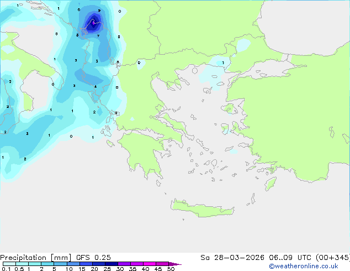Click the map value "7" below the dark blue core
This screenshot has height=271, width=350.
[98, 36]
